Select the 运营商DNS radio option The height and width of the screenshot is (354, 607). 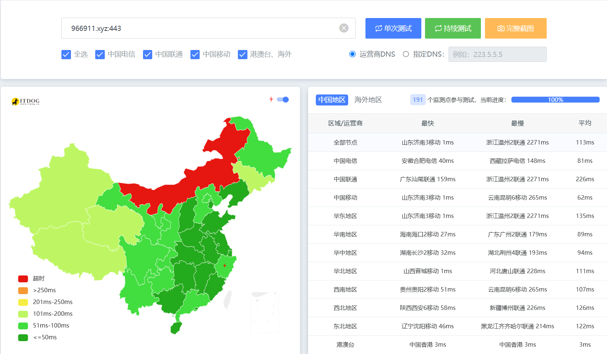(x=352, y=54)
